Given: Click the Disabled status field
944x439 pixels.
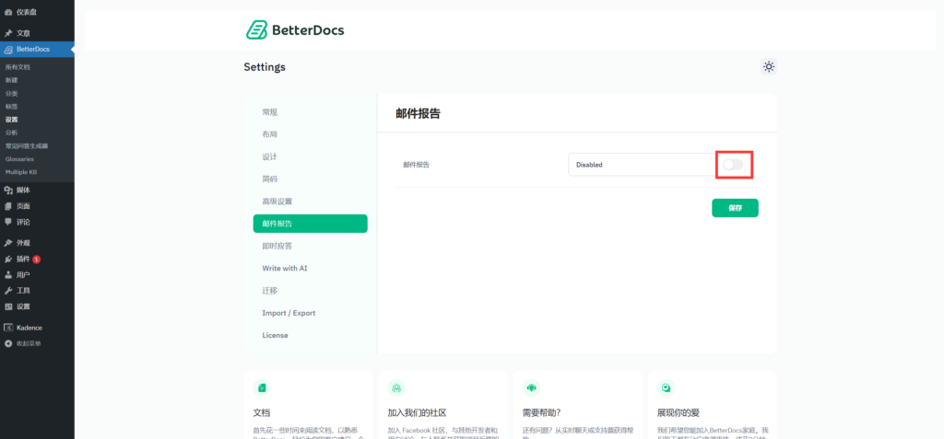Looking at the screenshot, I should [642, 165].
